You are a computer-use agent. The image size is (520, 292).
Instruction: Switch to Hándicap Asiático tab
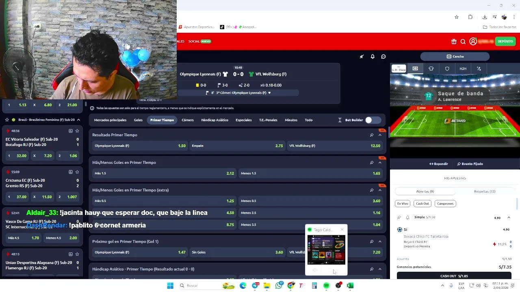214,120
